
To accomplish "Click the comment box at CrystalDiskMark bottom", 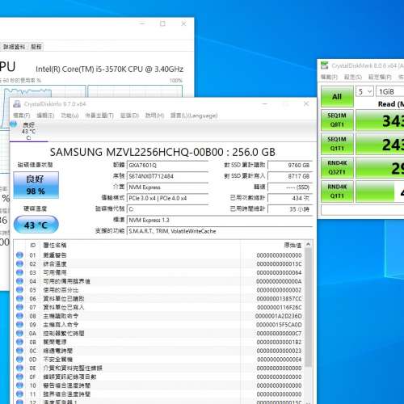I will click(x=363, y=210).
